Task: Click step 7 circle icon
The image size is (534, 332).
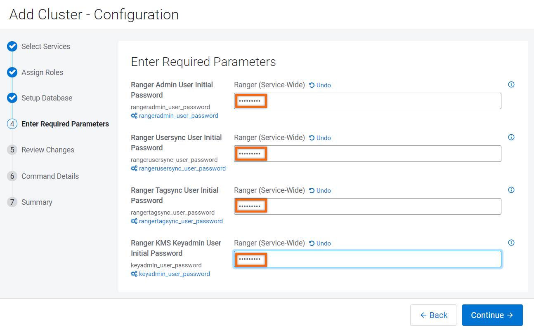Action: click(12, 202)
